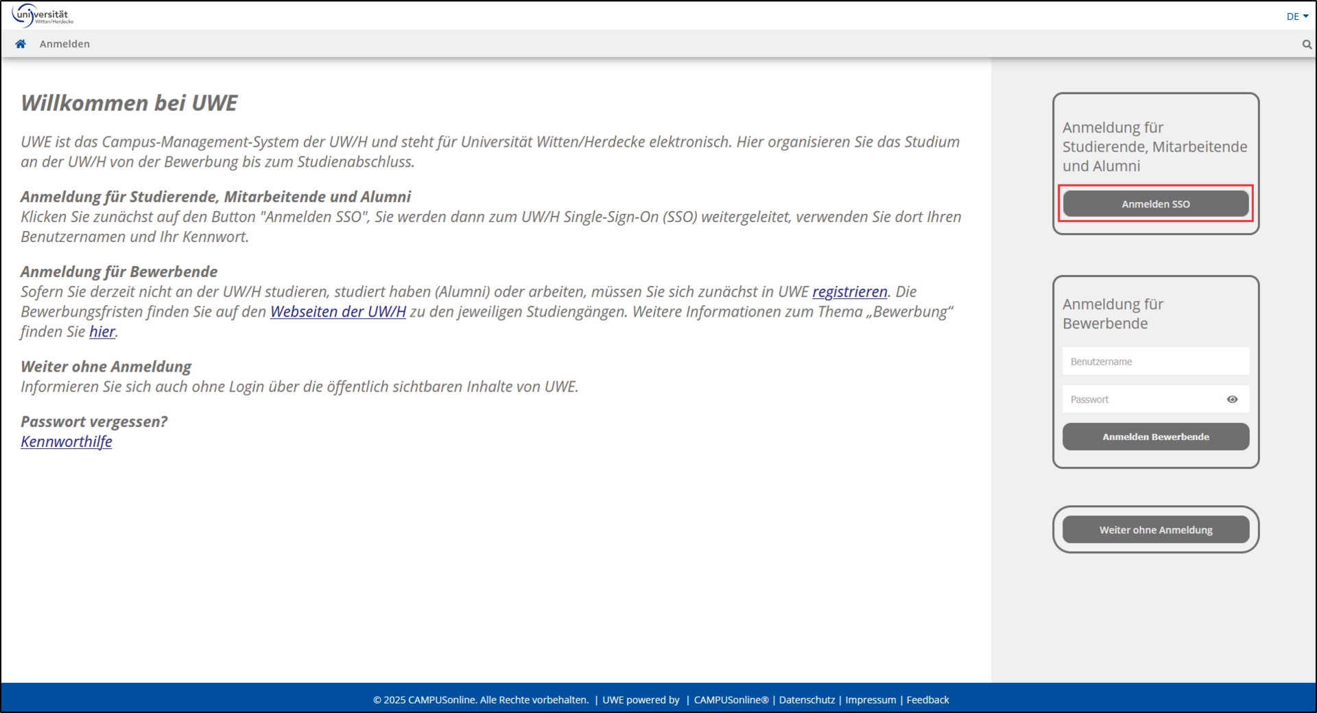Click the Universität Witten/Herdecke logo

[x=43, y=15]
